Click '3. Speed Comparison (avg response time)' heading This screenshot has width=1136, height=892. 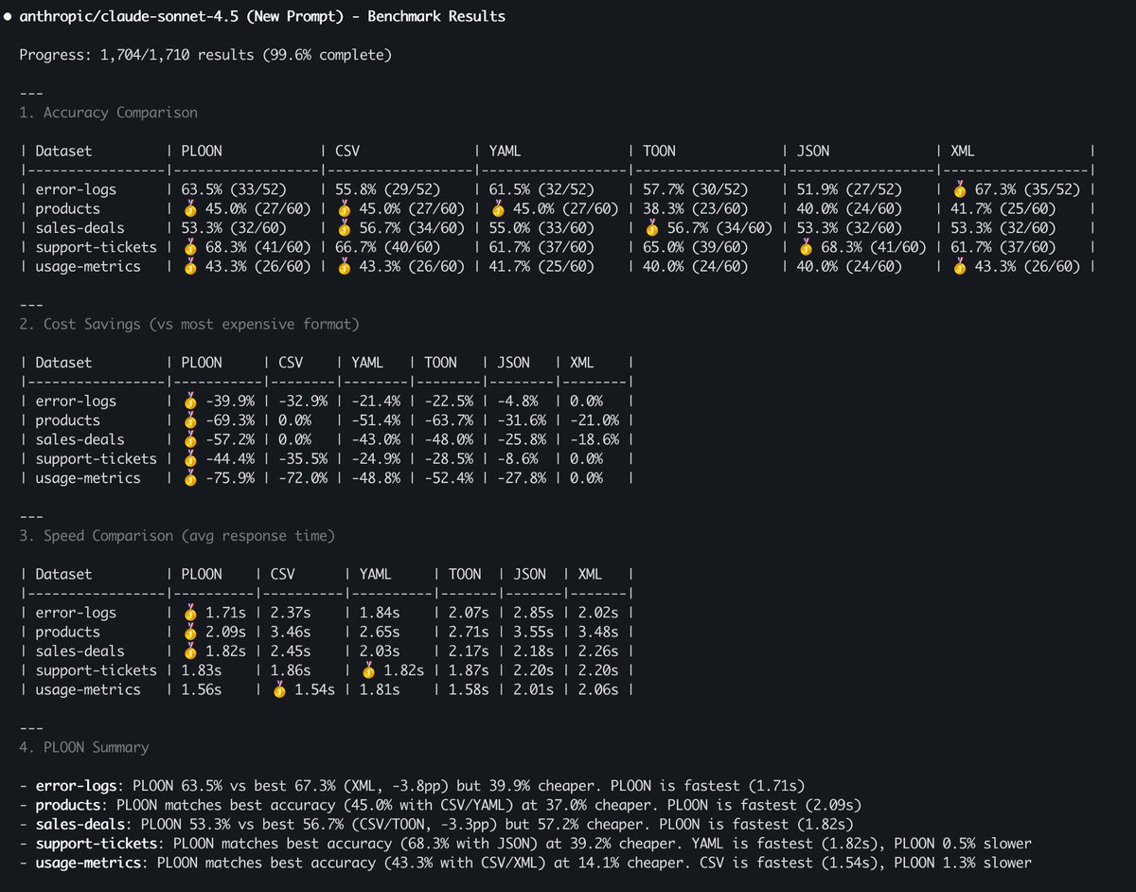(x=177, y=536)
